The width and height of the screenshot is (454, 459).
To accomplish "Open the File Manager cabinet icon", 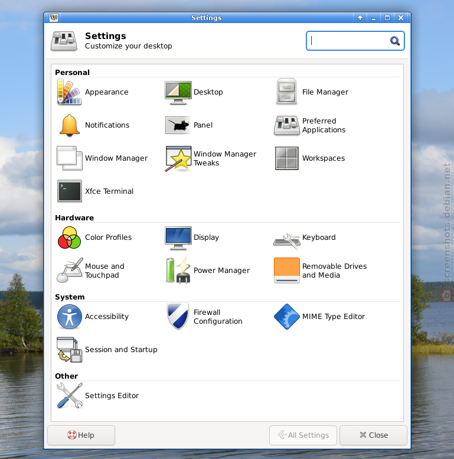I will coord(287,92).
